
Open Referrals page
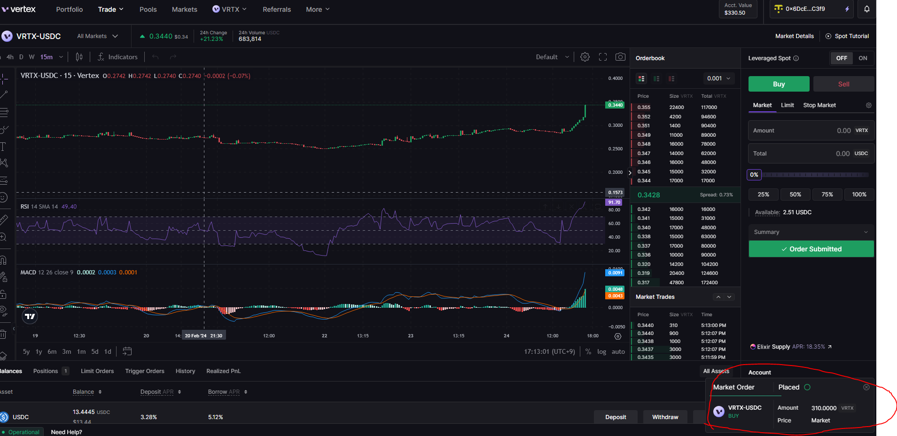(x=277, y=9)
